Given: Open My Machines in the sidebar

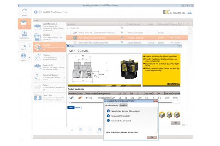Looking at the screenshot, I should (x=24, y=35).
